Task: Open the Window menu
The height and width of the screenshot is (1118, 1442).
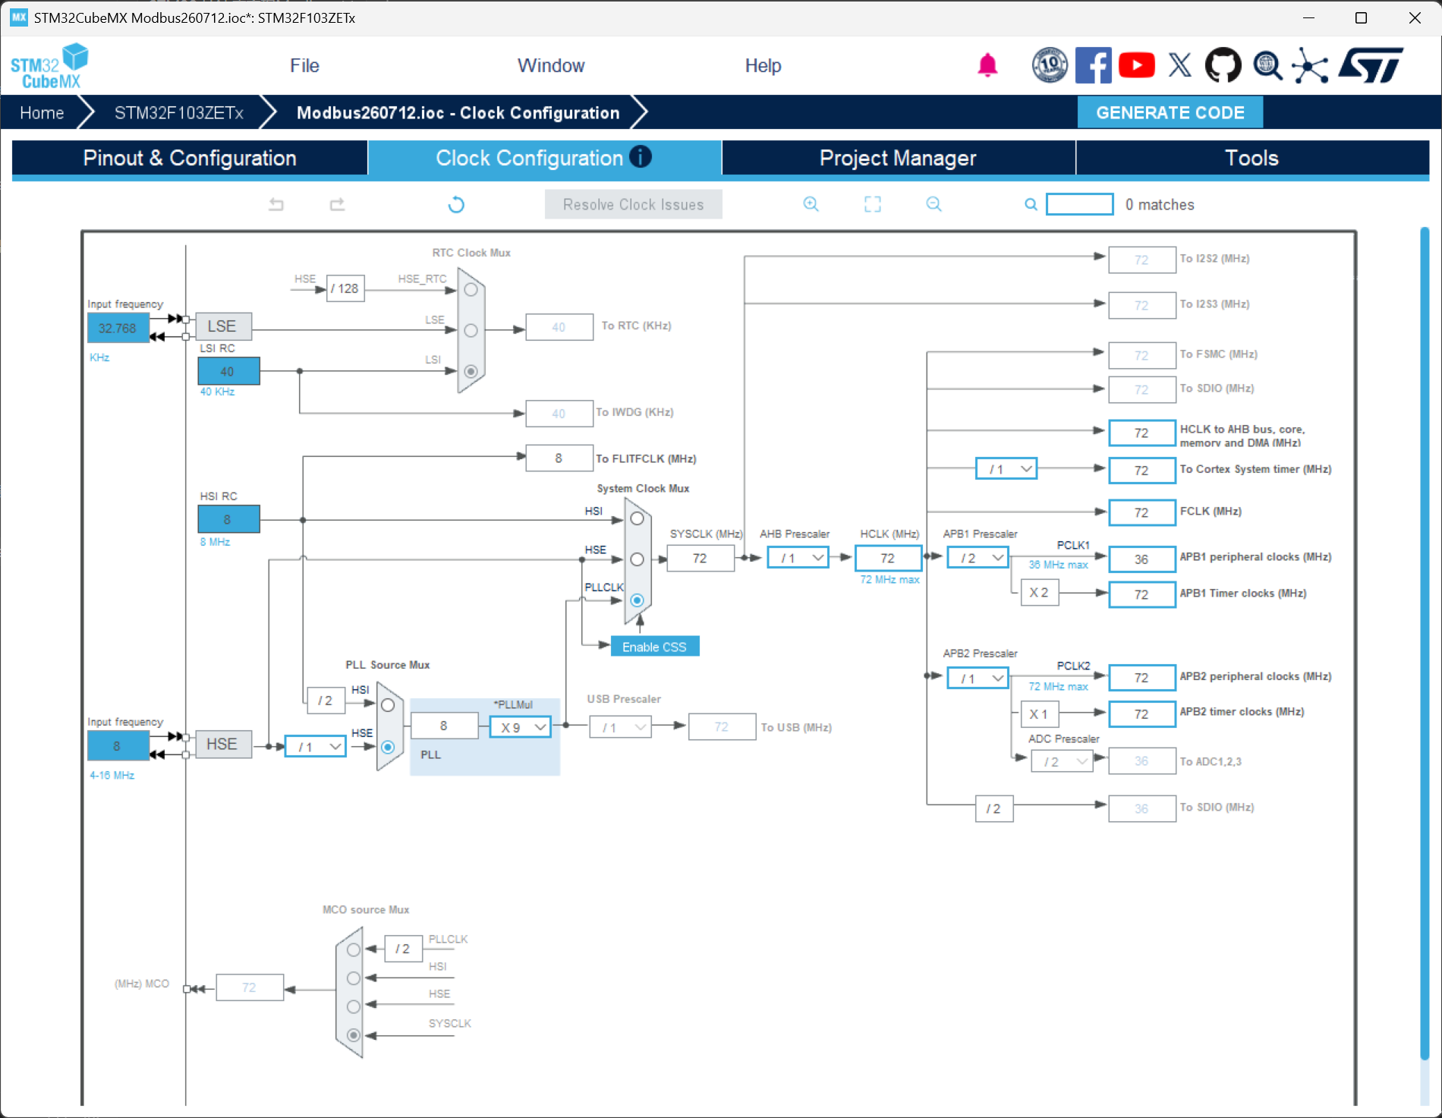Action: click(551, 65)
